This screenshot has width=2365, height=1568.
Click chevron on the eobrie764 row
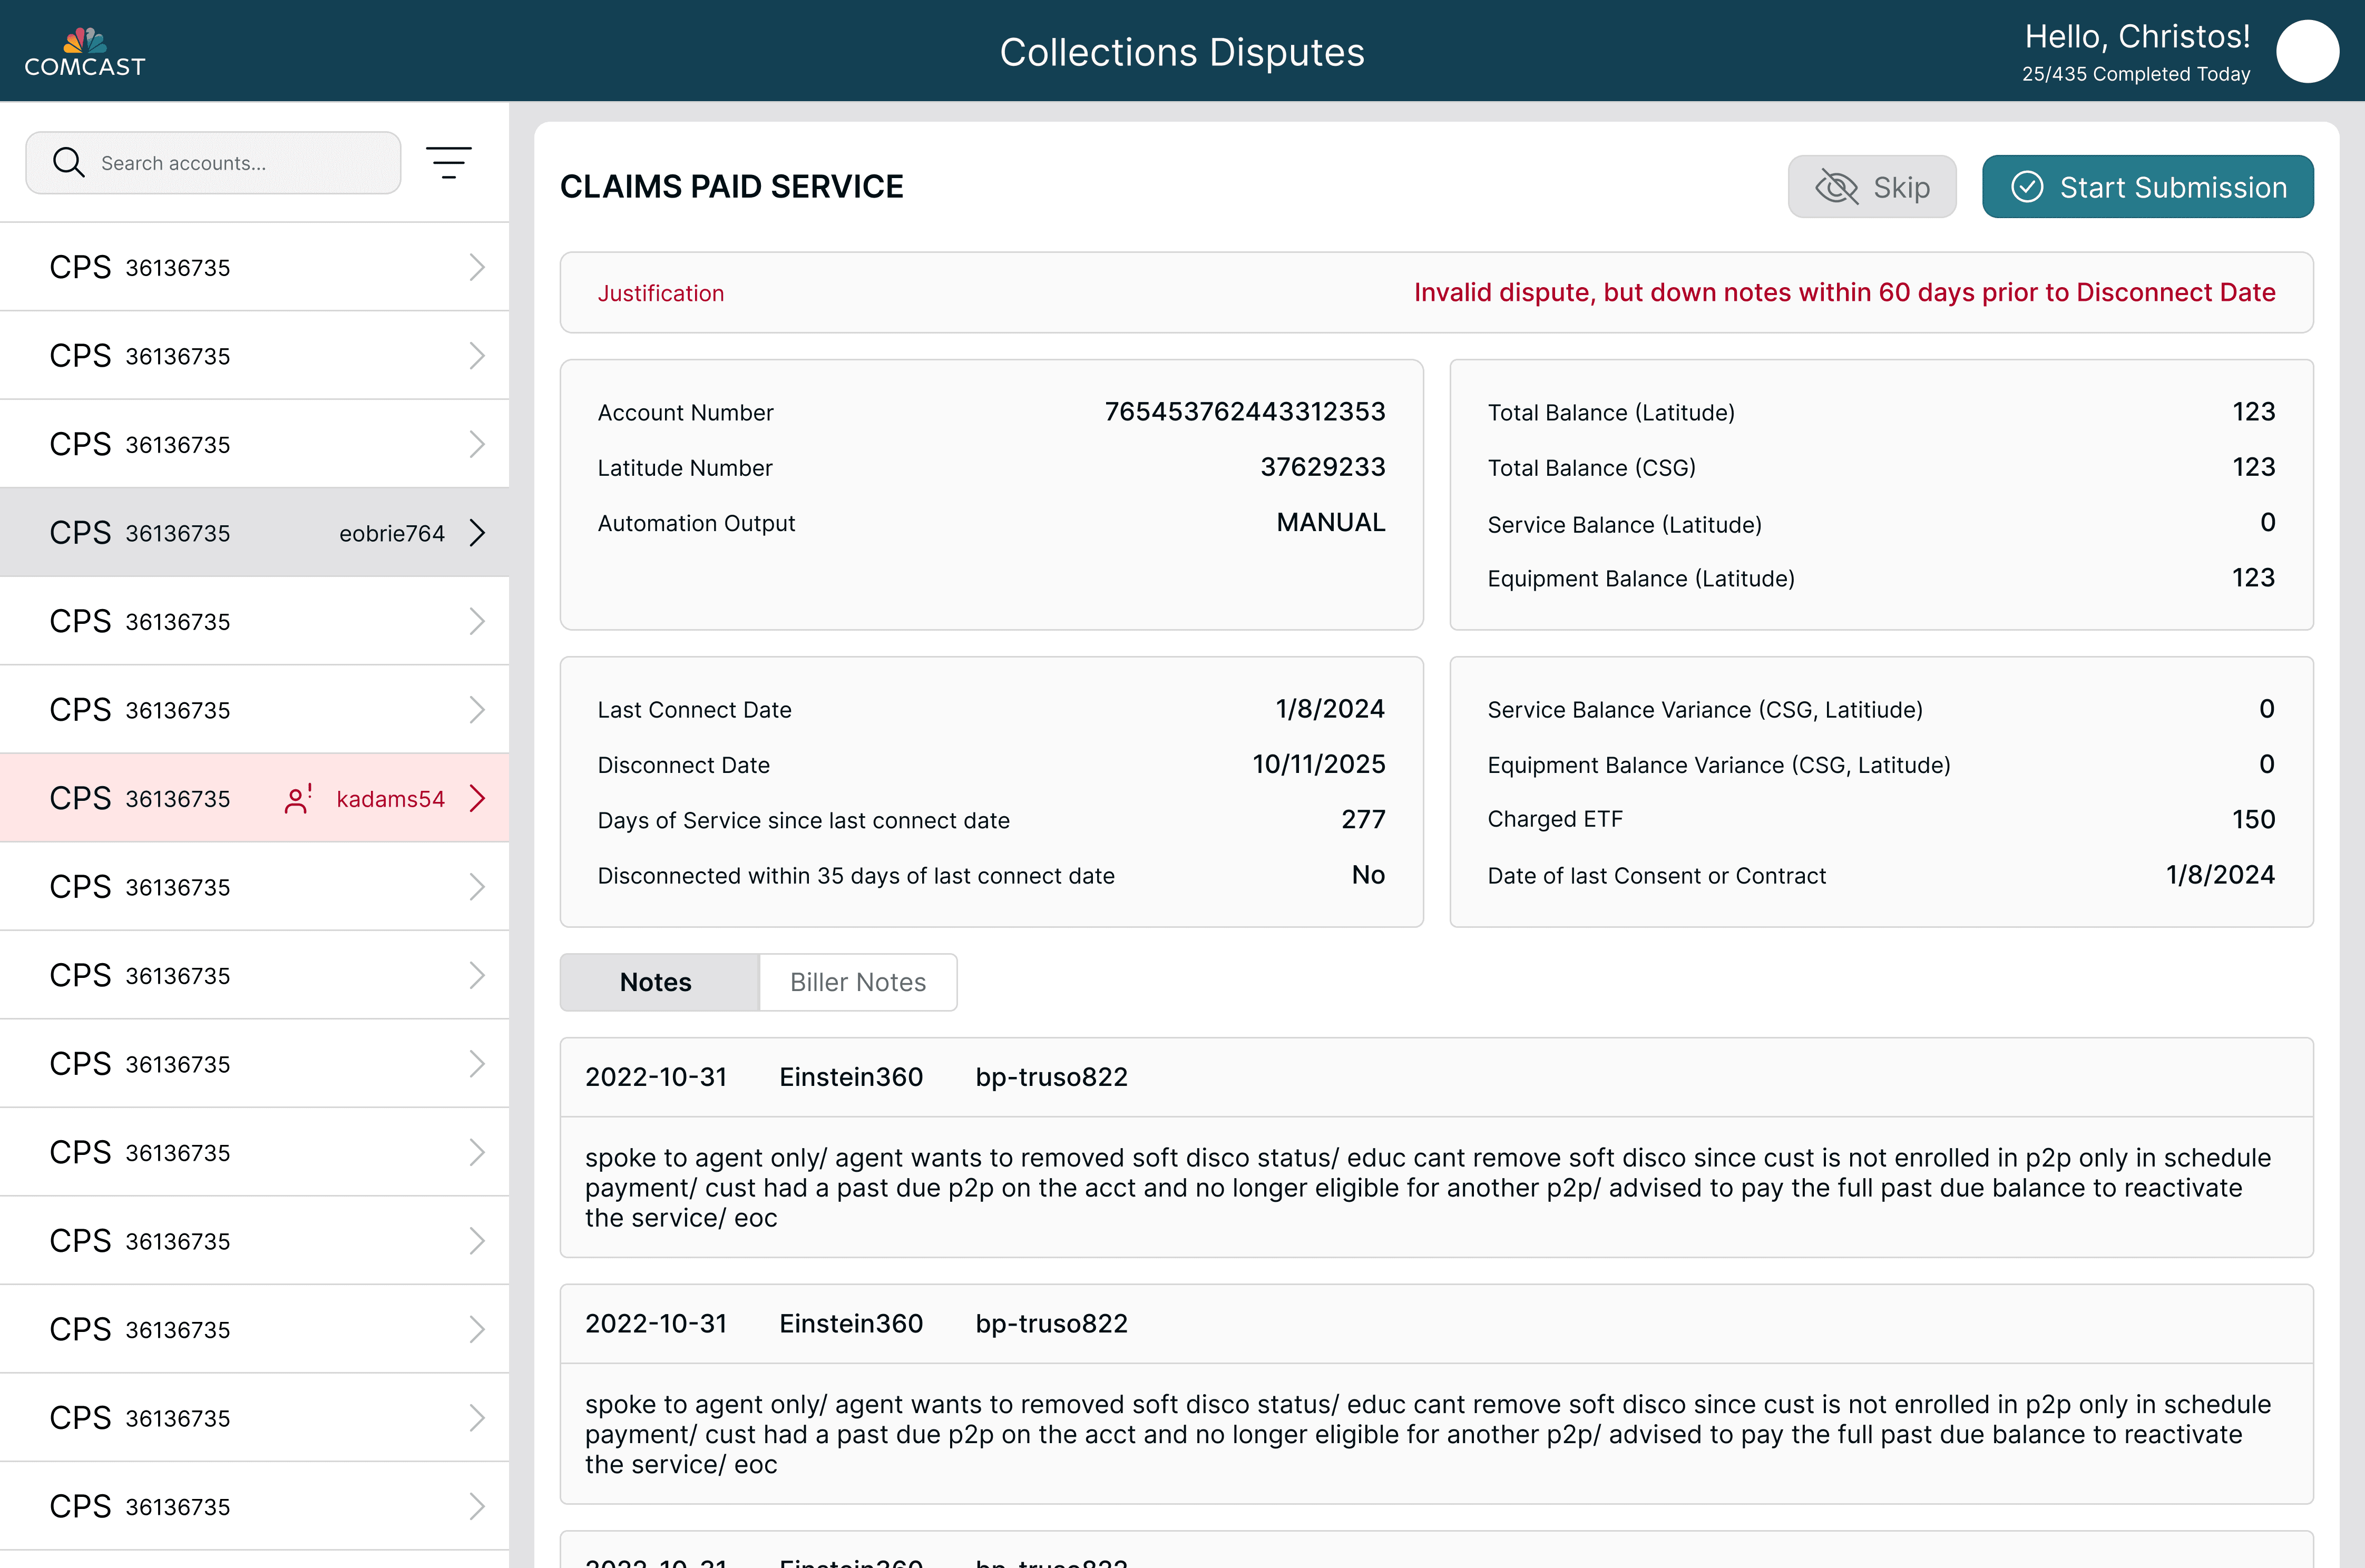477,533
